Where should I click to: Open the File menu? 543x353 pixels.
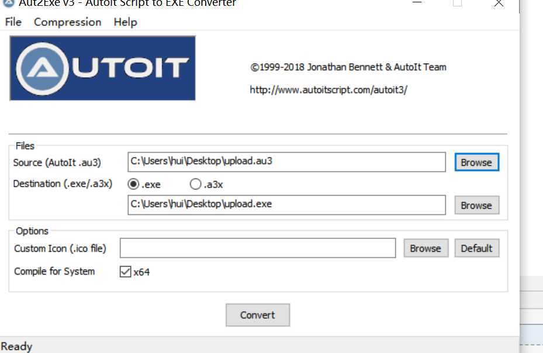13,22
